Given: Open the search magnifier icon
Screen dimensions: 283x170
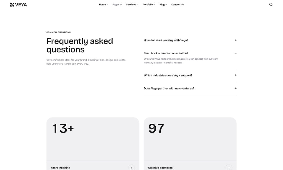Looking at the screenshot, I should click(x=271, y=4).
